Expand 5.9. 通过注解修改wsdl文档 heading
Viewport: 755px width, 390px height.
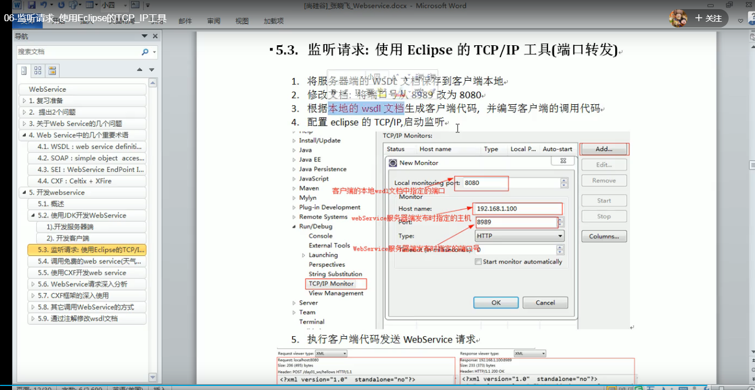(33, 318)
